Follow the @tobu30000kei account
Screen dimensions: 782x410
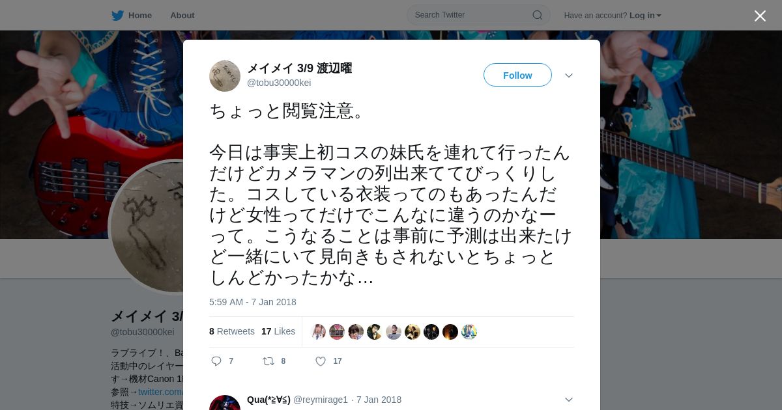(x=517, y=75)
